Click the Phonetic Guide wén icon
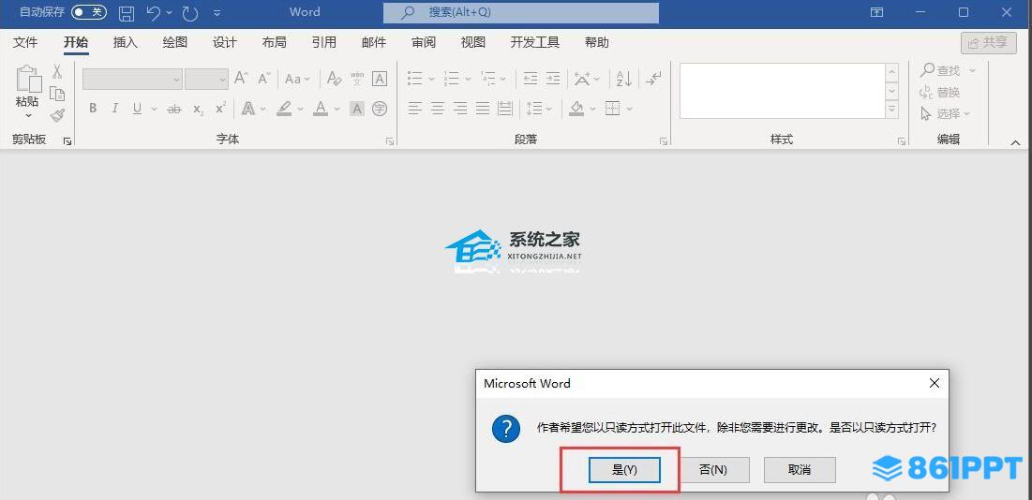Image resolution: width=1032 pixels, height=500 pixels. pyautogui.click(x=357, y=79)
